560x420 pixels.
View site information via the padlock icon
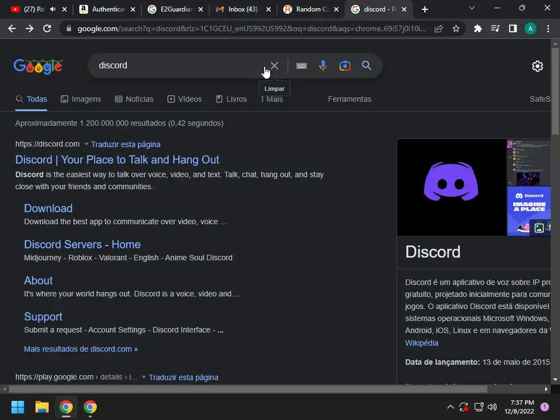(x=69, y=28)
